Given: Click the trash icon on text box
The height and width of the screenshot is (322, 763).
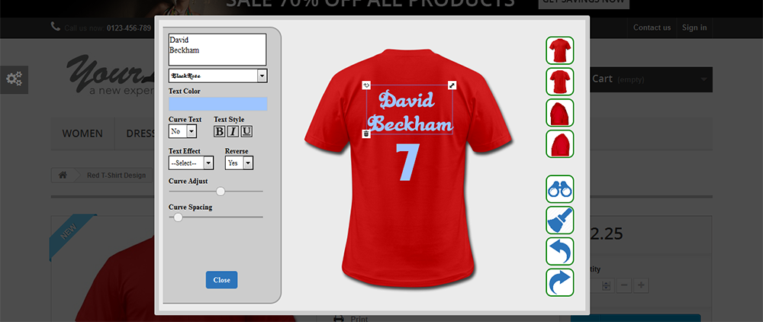Looking at the screenshot, I should coord(366,134).
